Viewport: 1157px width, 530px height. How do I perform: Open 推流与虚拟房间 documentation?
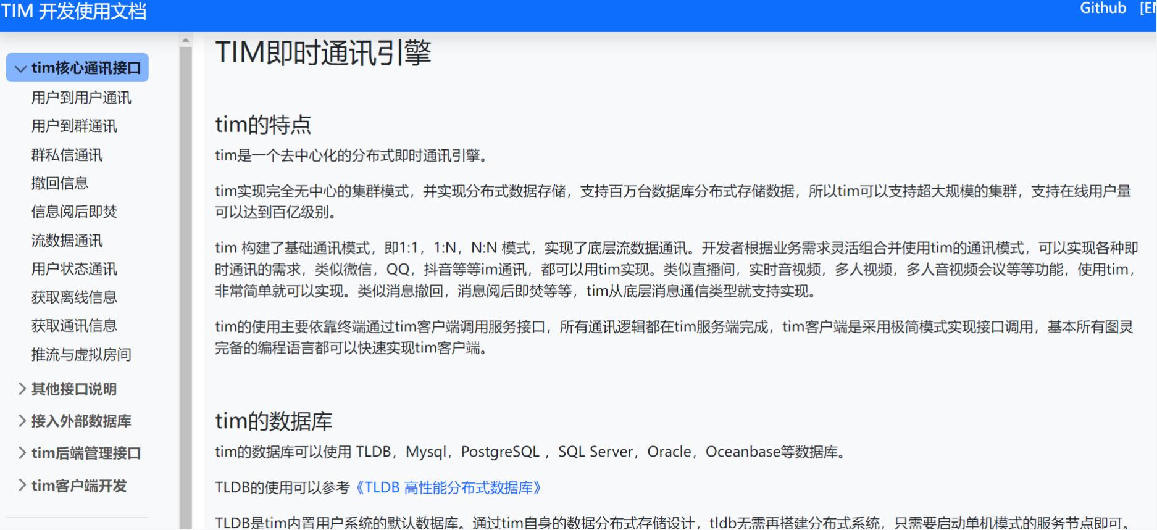pos(81,355)
